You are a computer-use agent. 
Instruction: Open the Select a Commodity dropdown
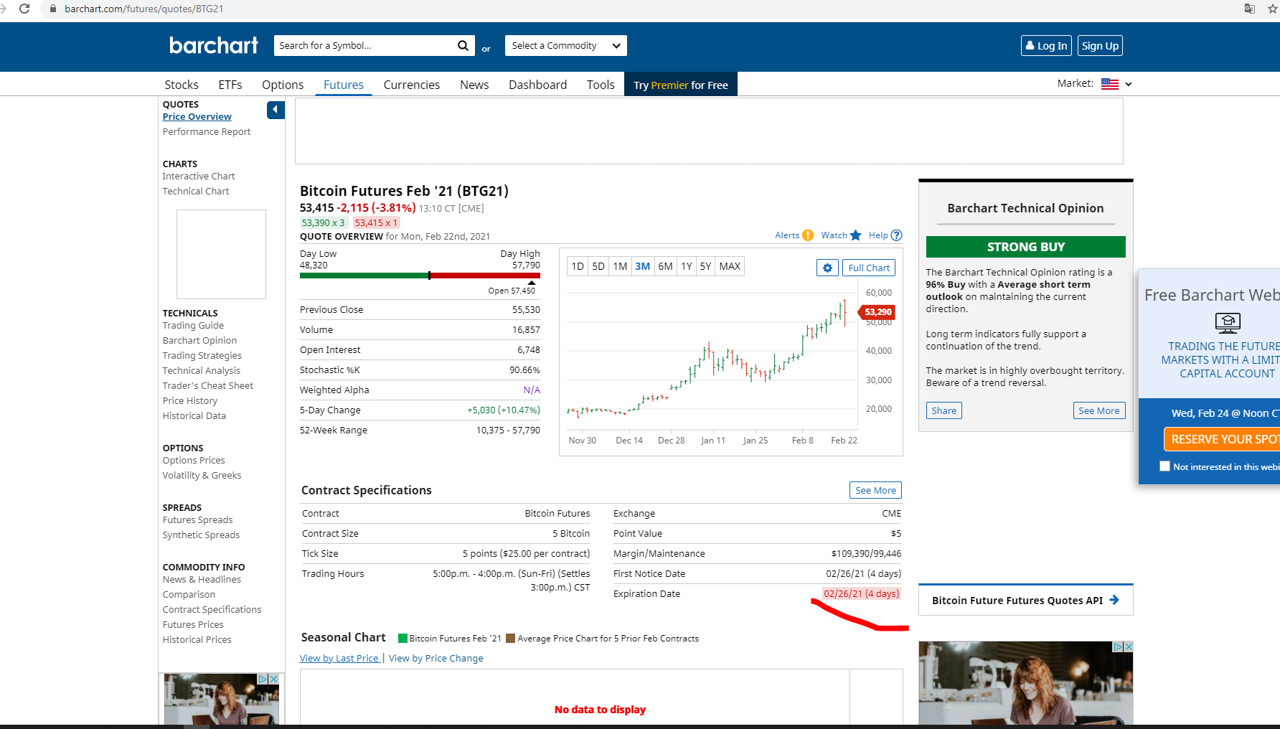(565, 45)
